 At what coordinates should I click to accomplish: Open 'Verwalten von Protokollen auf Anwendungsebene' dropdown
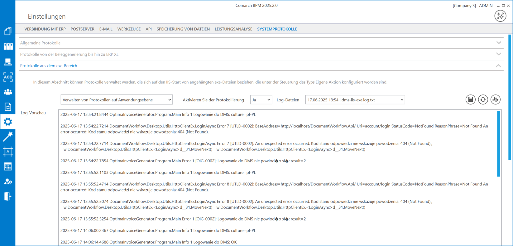[117, 100]
